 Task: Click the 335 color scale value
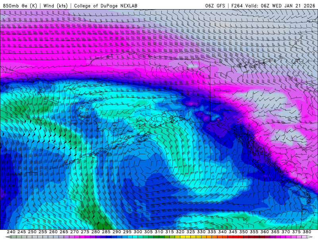click(212, 232)
